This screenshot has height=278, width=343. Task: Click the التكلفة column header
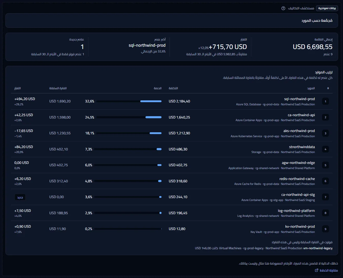click(173, 88)
